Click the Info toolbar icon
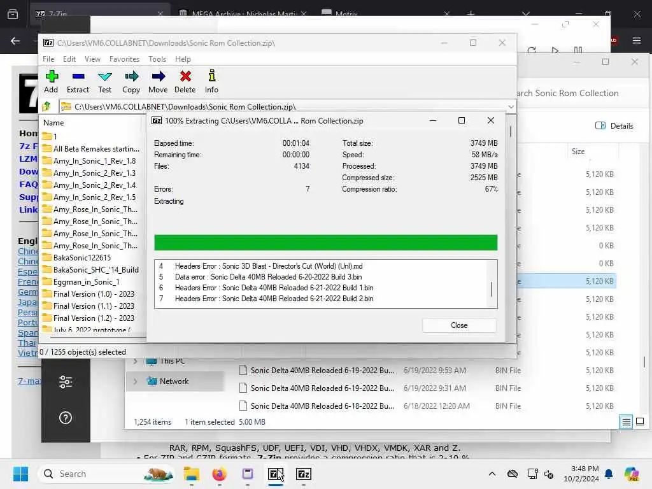 (211, 81)
